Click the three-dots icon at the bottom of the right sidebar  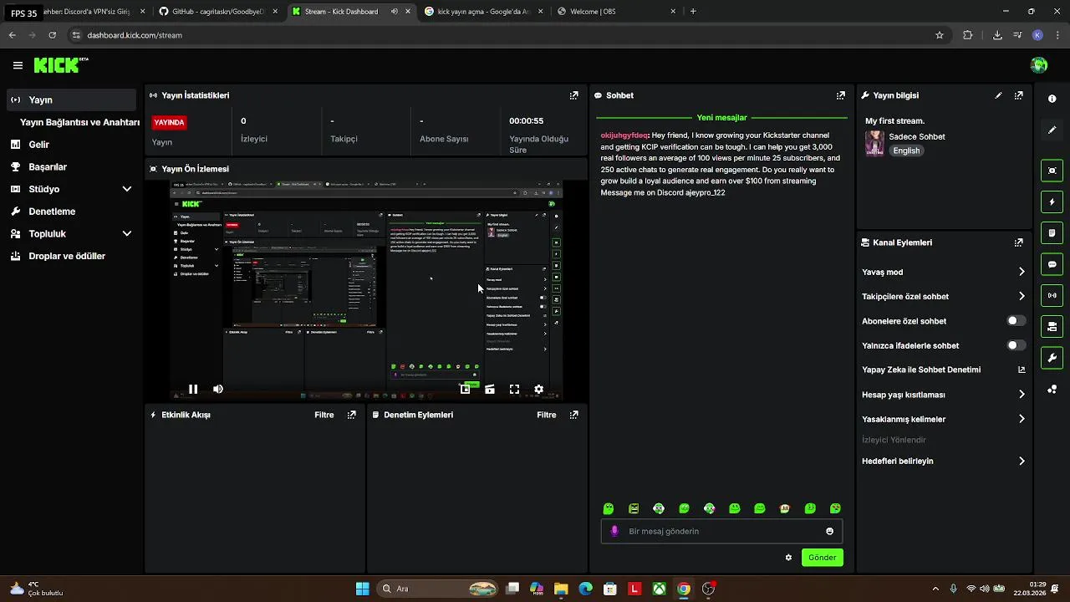(x=1052, y=390)
